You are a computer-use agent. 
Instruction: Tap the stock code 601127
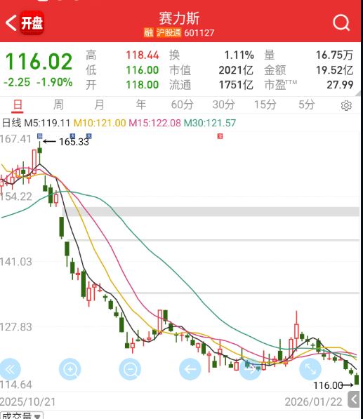click(x=199, y=33)
